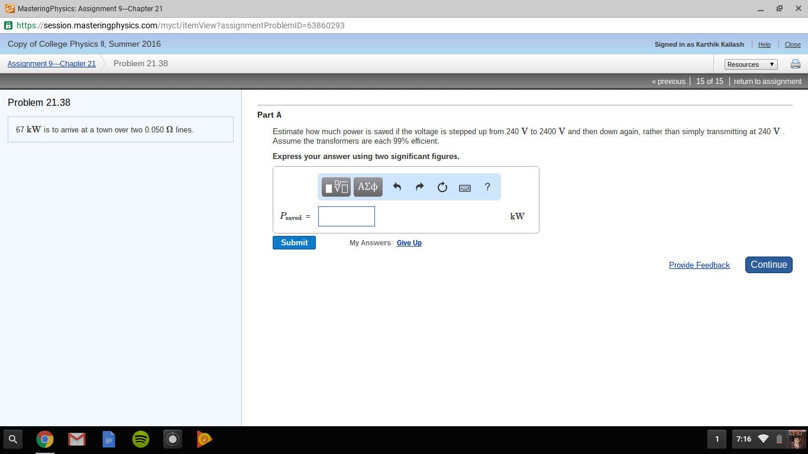The width and height of the screenshot is (808, 454).
Task: Undo using the equation editor undo arrow
Action: (x=397, y=187)
